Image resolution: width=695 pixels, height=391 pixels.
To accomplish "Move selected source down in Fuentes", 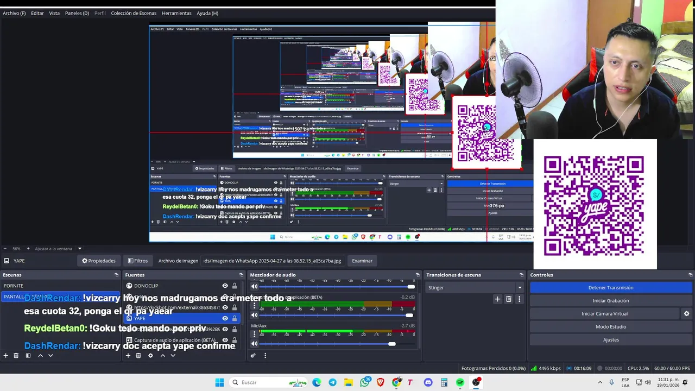I will tap(173, 356).
